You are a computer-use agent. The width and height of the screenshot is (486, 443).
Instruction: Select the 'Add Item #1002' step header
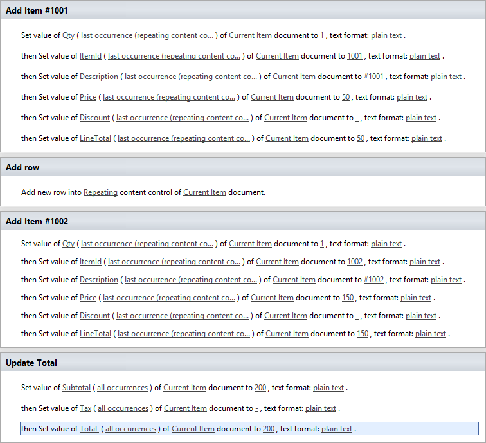point(243,221)
